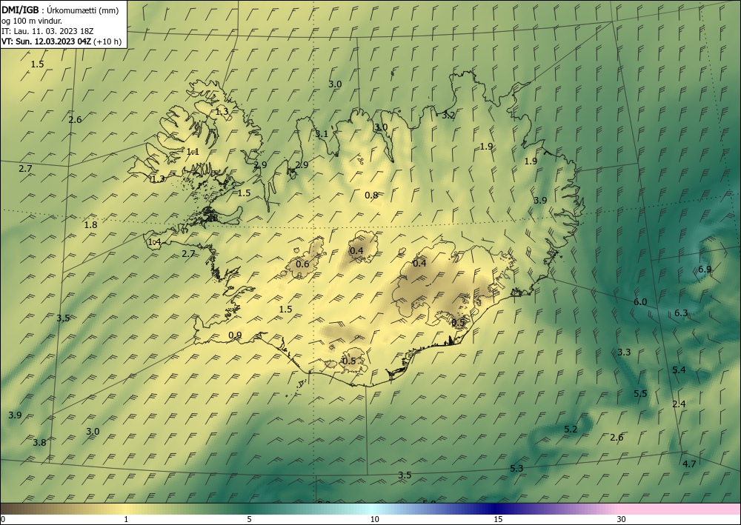Image resolution: width=741 pixels, height=525 pixels.
Task: Click the init time "IT: Lau. 11. 03. 2023 18Z"
Action: [47, 31]
